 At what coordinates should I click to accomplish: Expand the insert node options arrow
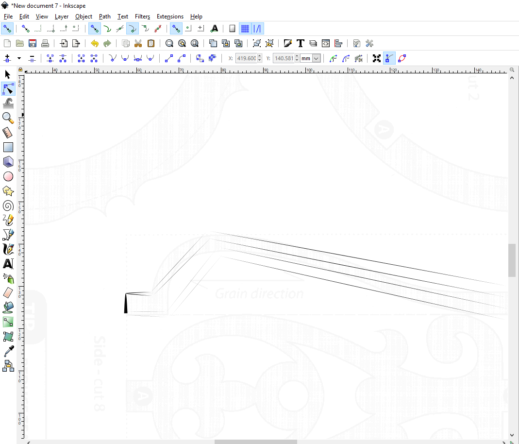(x=19, y=58)
